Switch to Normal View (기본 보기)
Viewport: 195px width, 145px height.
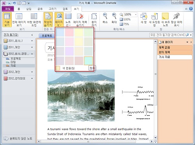(x=7, y=19)
